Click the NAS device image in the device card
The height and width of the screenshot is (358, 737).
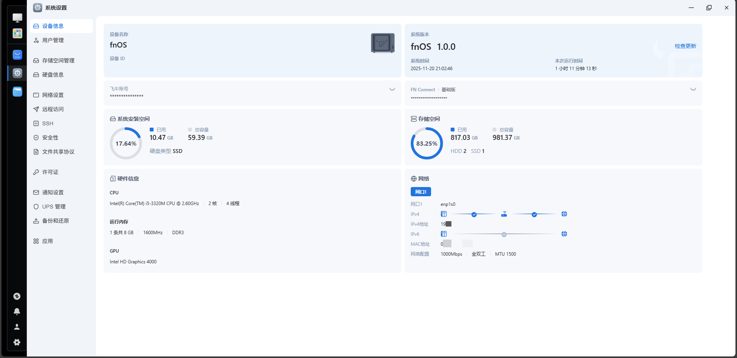click(383, 43)
